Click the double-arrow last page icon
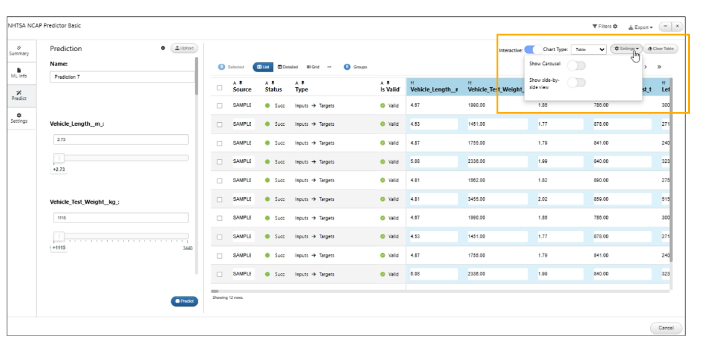This screenshot has width=702, height=344. coord(659,67)
